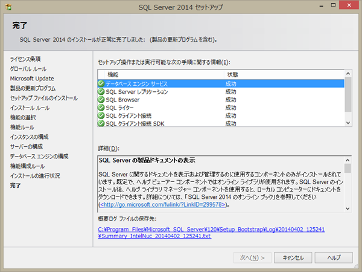Close the SQL Server 2014 setup window
The width and height of the screenshot is (362, 272).
pos(349,5)
